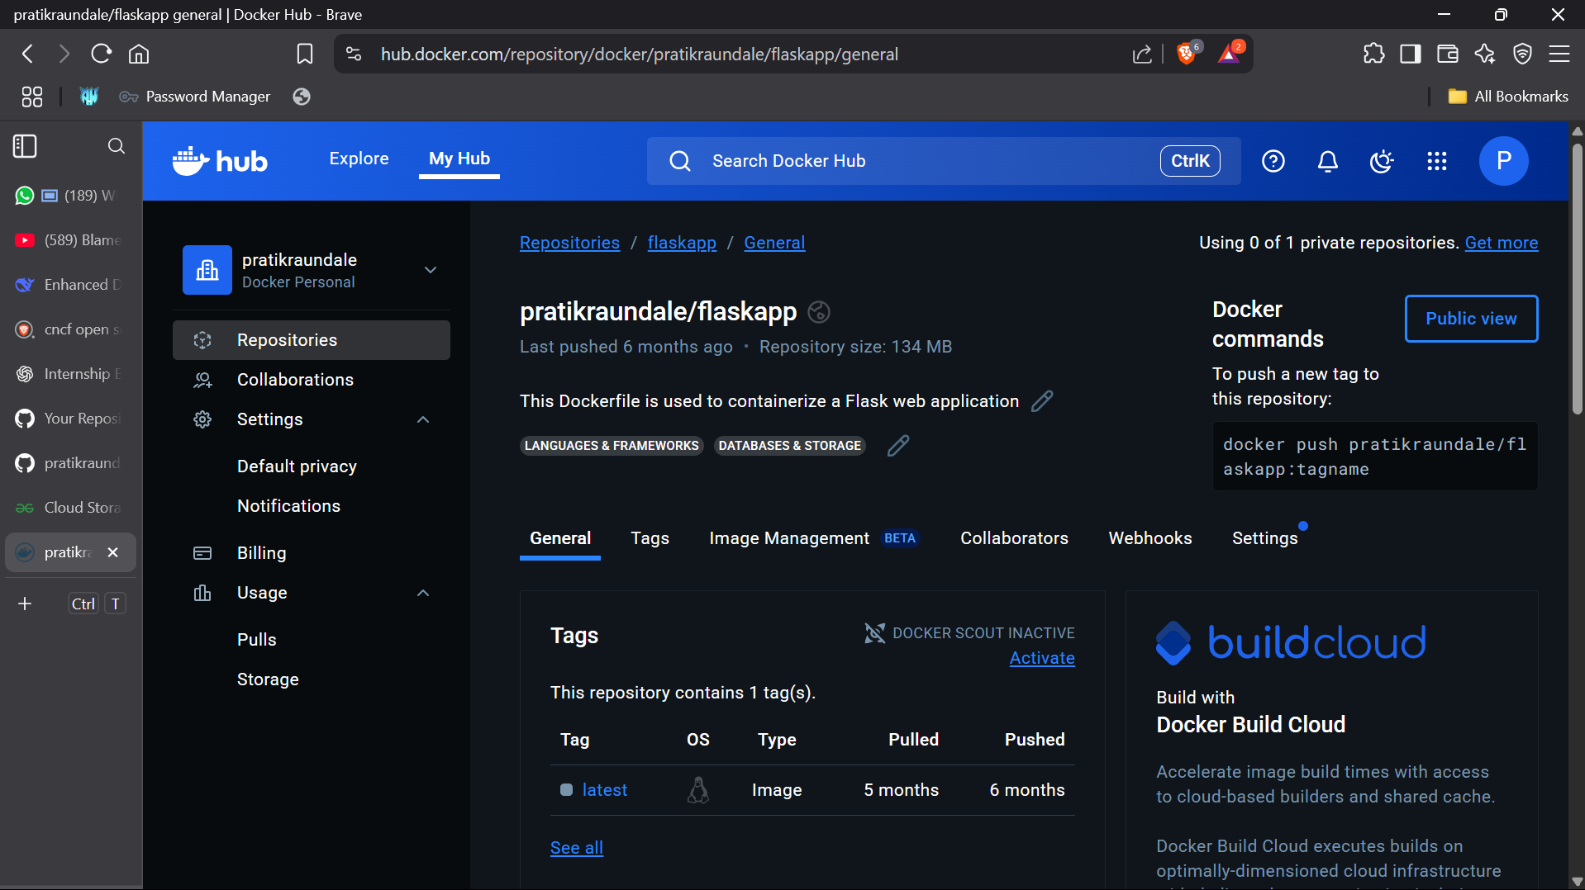Open the latest tag link
The width and height of the screenshot is (1585, 890).
pyautogui.click(x=604, y=790)
